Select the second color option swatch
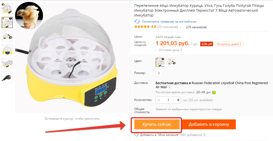Screen dimensions: 273x141 (x=171, y=62)
